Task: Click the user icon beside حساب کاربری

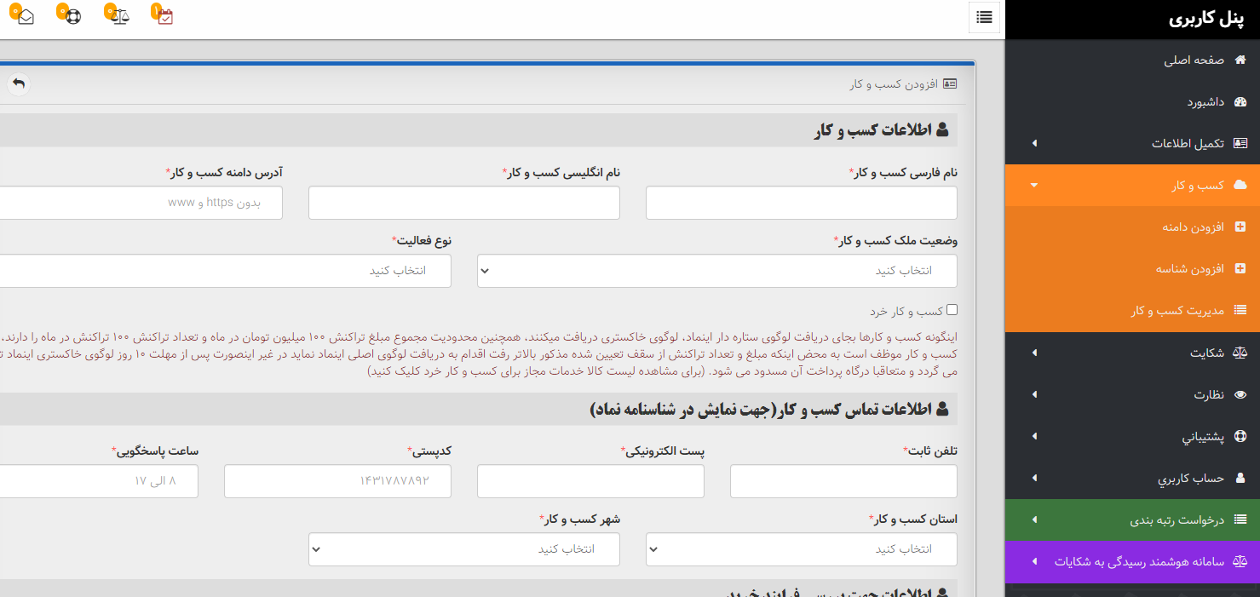Action: tap(1240, 479)
